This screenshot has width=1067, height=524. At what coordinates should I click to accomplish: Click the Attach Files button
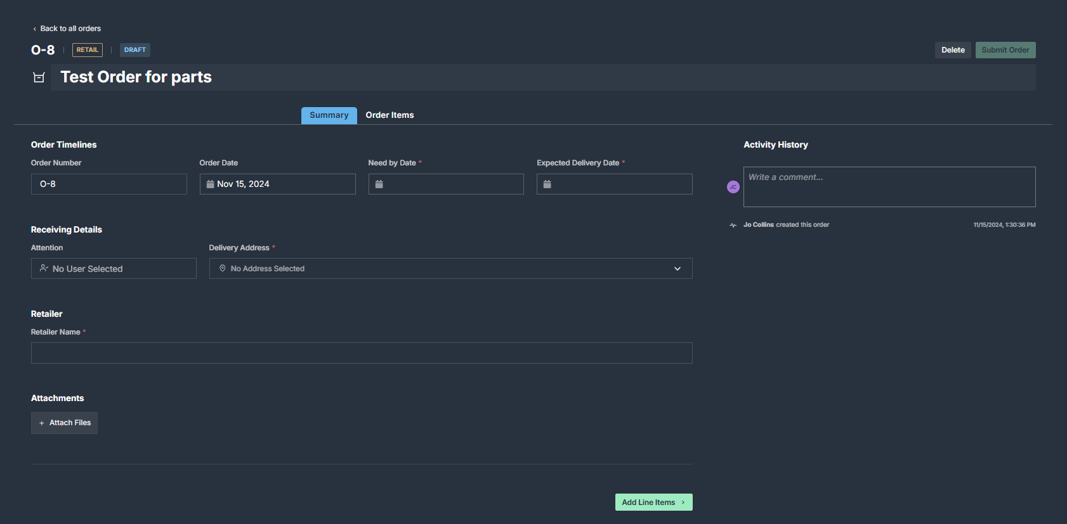coord(64,423)
